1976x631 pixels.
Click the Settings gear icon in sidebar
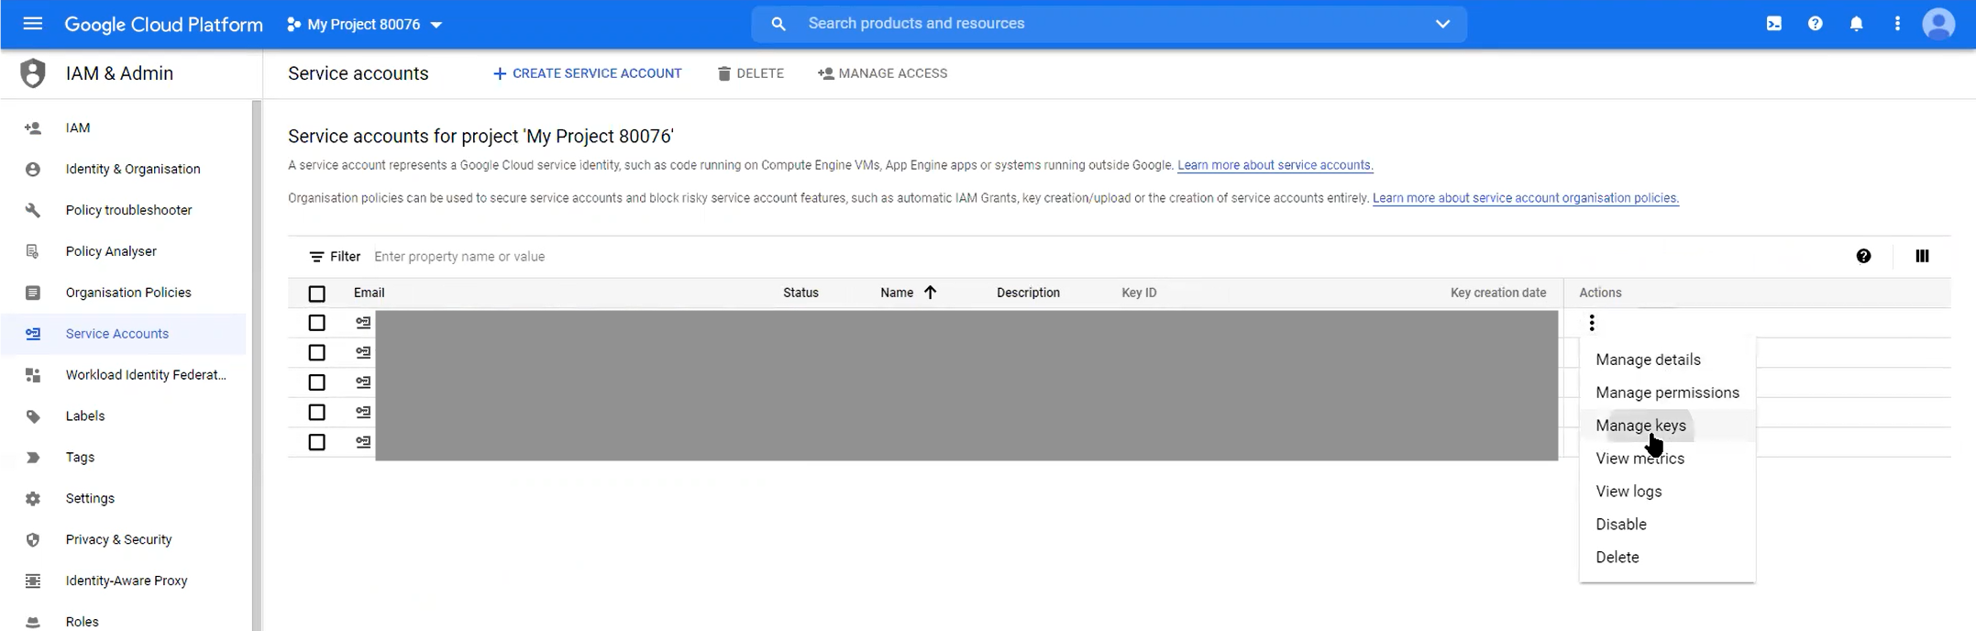point(33,499)
